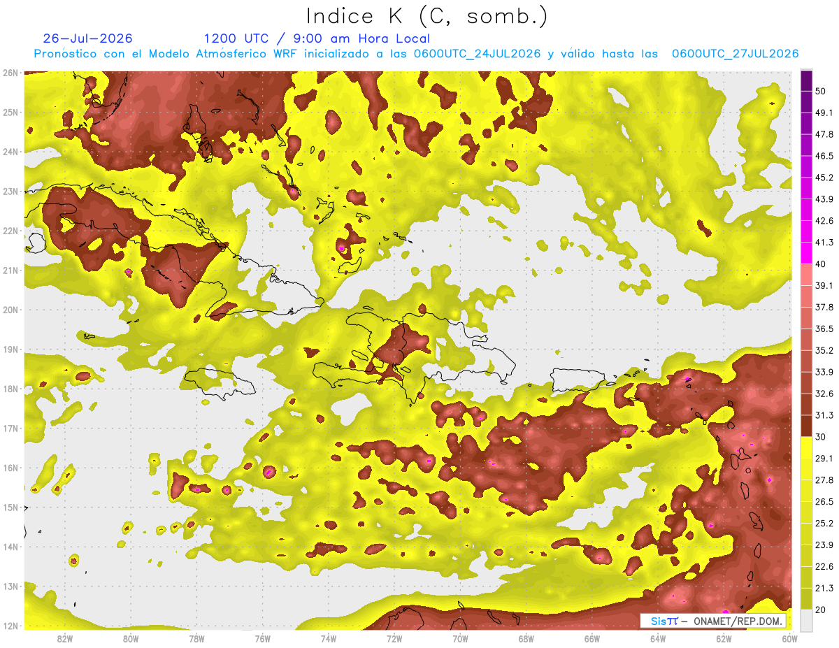Click the colorbar value 32.6

pyautogui.click(x=824, y=394)
